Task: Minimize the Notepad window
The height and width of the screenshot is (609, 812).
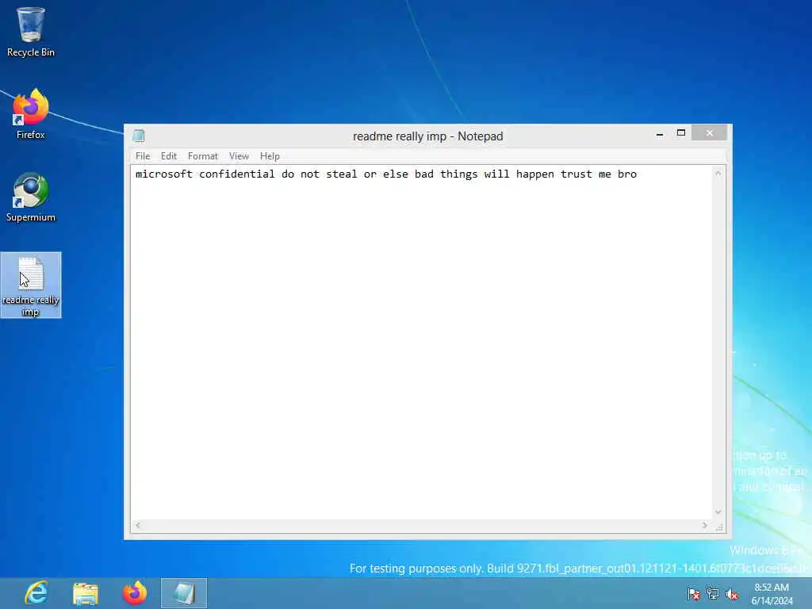Action: coord(659,133)
